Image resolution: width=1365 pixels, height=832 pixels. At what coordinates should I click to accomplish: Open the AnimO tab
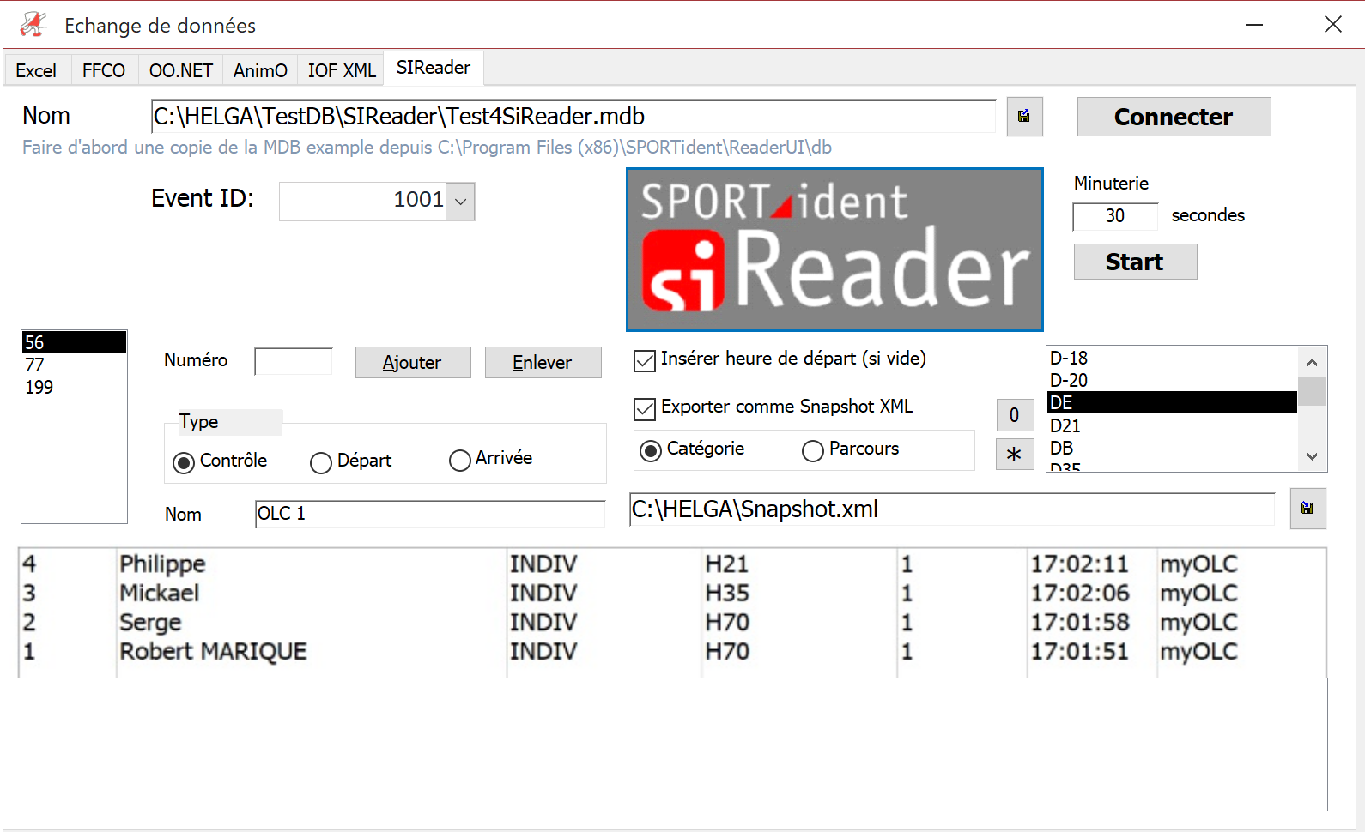coord(260,70)
